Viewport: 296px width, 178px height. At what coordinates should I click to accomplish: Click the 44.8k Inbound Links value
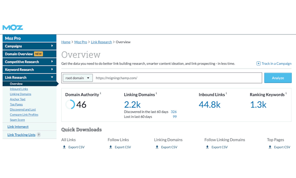[209, 104]
